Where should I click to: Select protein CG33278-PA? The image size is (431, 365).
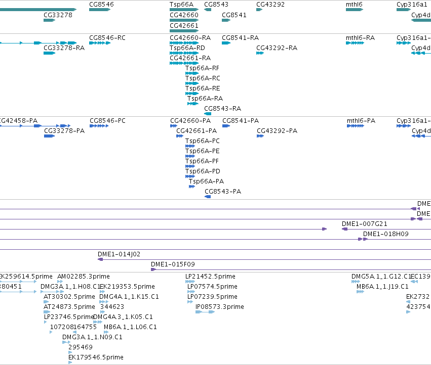tap(64, 131)
